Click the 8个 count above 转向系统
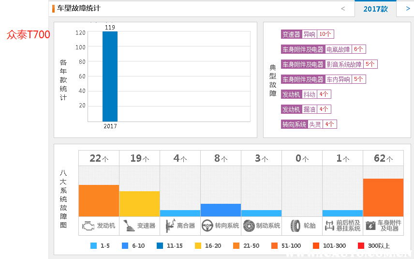This screenshot has height=259, width=414. pyautogui.click(x=221, y=158)
